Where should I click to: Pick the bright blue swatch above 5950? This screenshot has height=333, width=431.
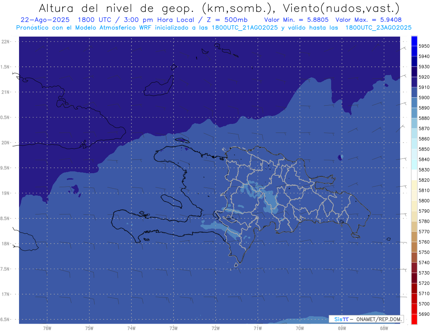[414, 41]
